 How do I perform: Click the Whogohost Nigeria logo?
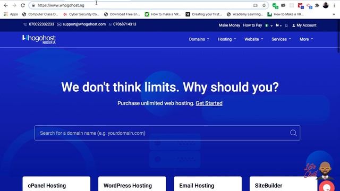pos(39,39)
